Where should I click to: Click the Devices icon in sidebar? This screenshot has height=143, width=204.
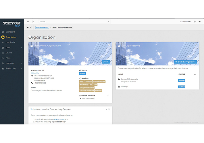[x=3, y=53]
